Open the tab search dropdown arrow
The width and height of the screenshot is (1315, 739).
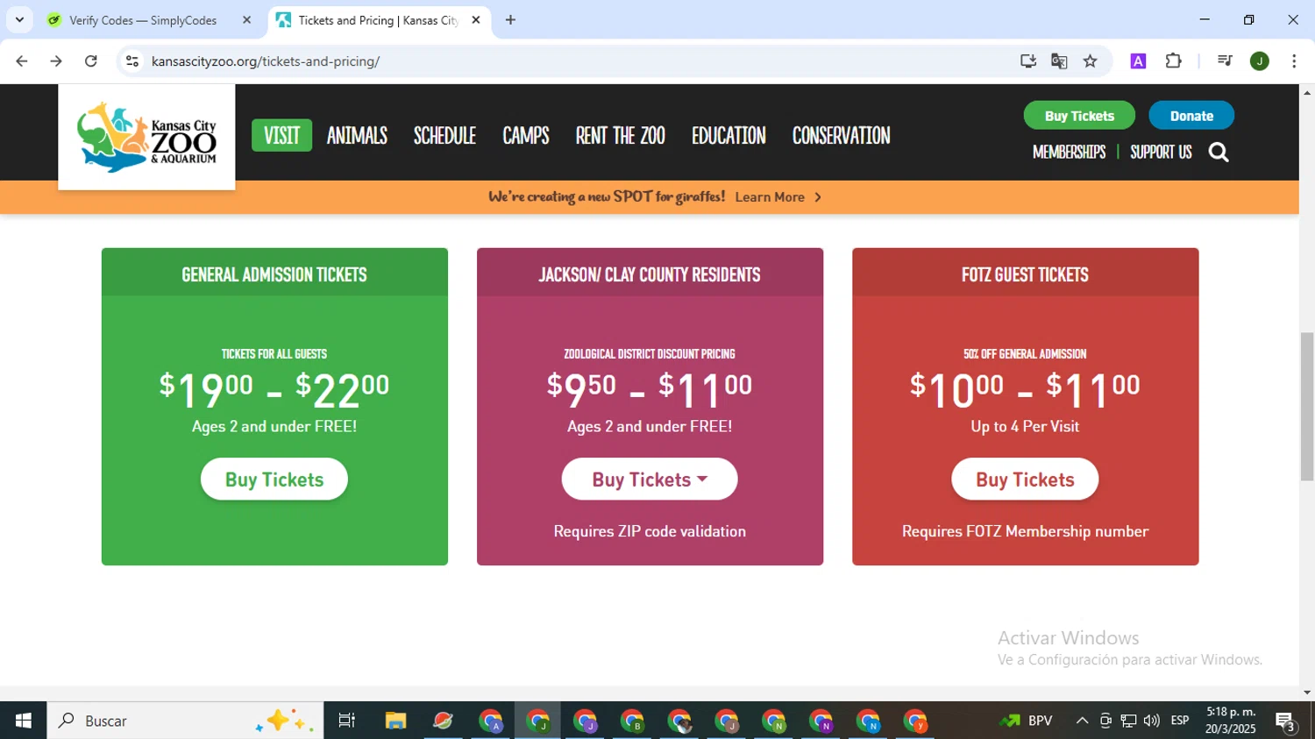pyautogui.click(x=19, y=20)
